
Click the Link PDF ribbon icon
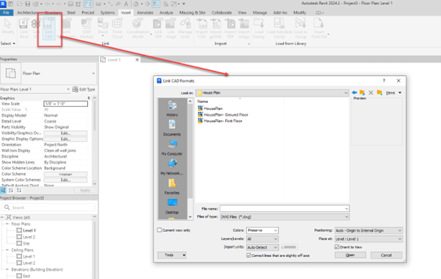158,28
